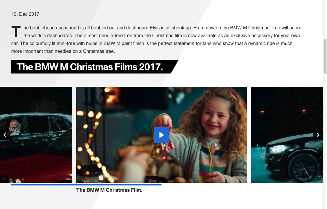Click the caption The BMW M Christmas Film.
The width and height of the screenshot is (327, 209).
tap(109, 190)
